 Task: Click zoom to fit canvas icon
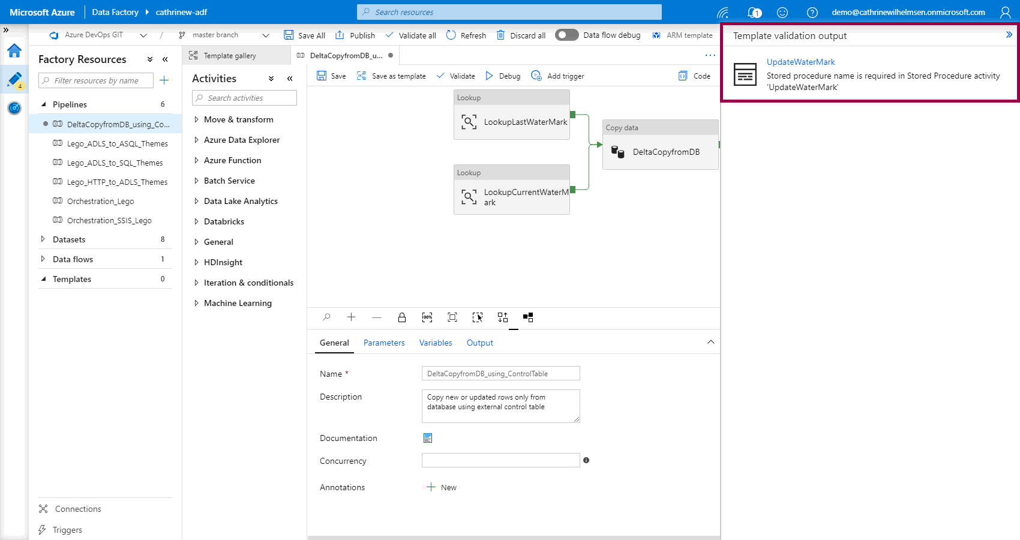tap(452, 317)
